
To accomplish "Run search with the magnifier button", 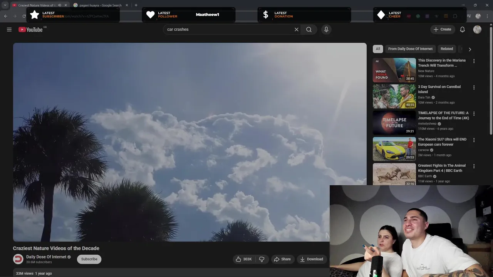I will point(309,30).
